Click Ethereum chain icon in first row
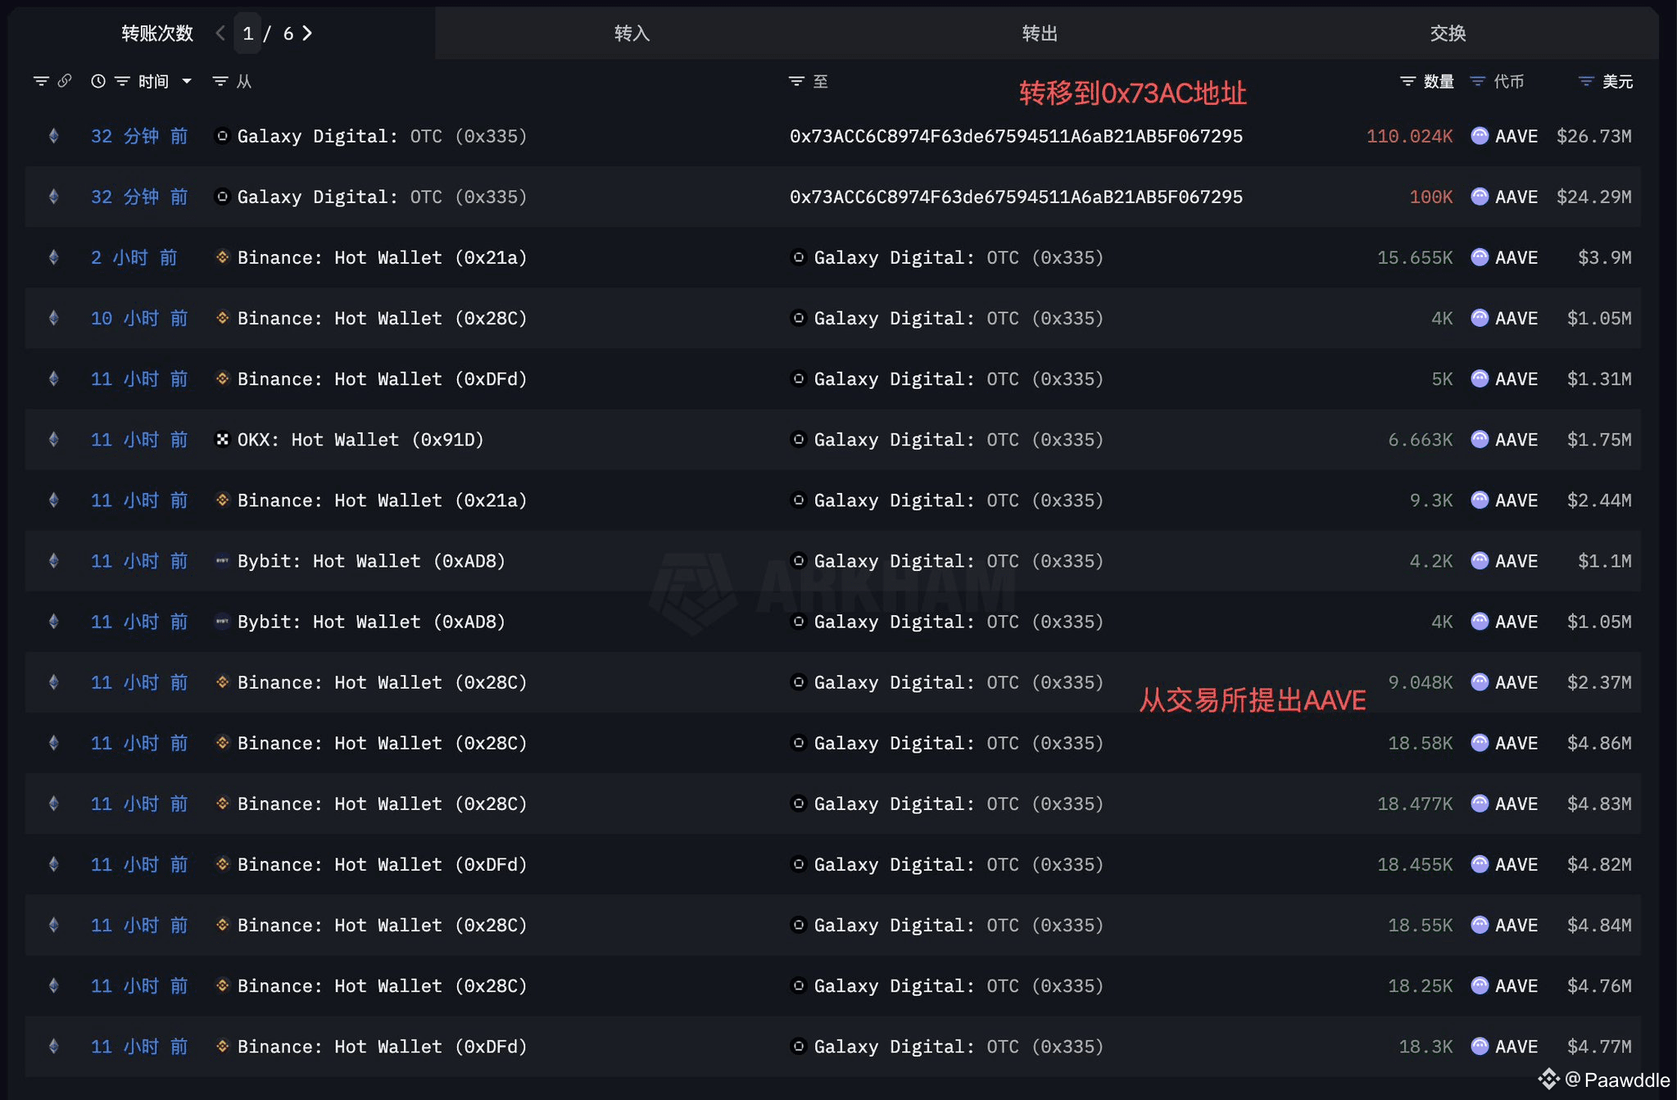The image size is (1677, 1100). (x=54, y=136)
